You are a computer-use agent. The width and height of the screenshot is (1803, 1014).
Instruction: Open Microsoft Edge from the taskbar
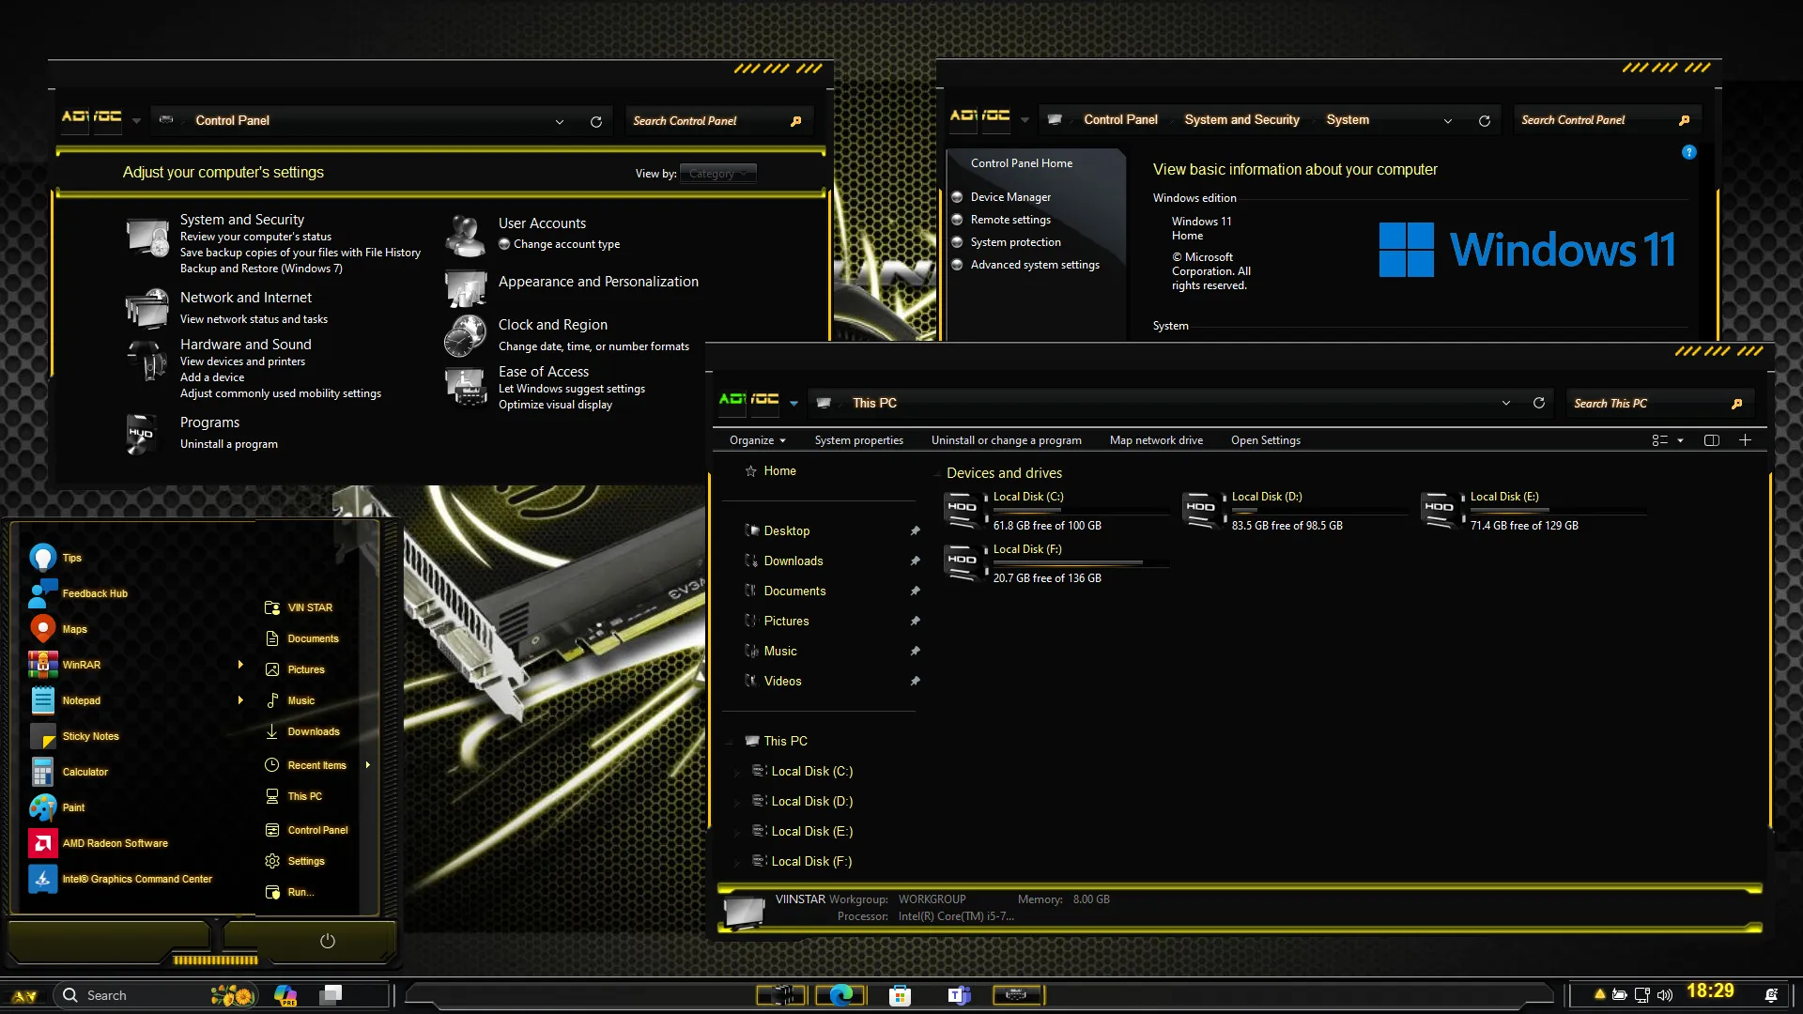(x=840, y=994)
